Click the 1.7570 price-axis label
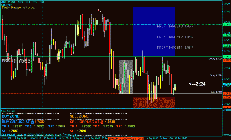 tap(227, 79)
